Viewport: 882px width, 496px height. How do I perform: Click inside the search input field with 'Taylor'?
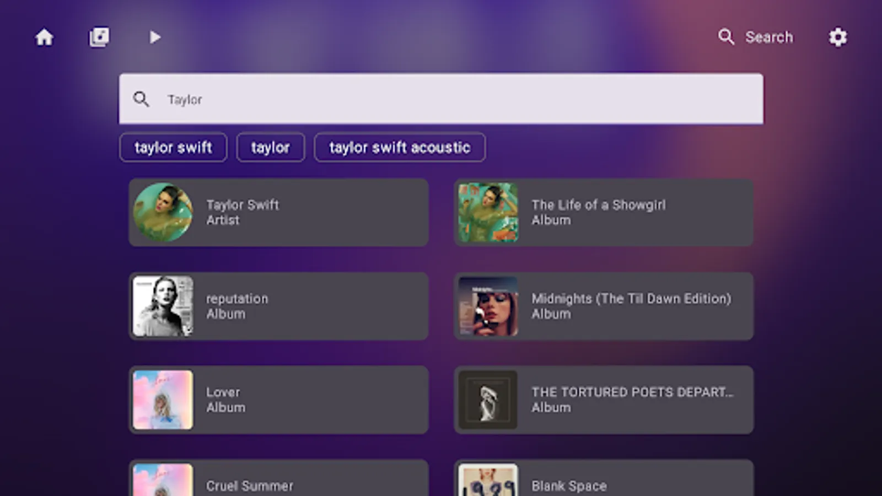pyautogui.click(x=441, y=99)
